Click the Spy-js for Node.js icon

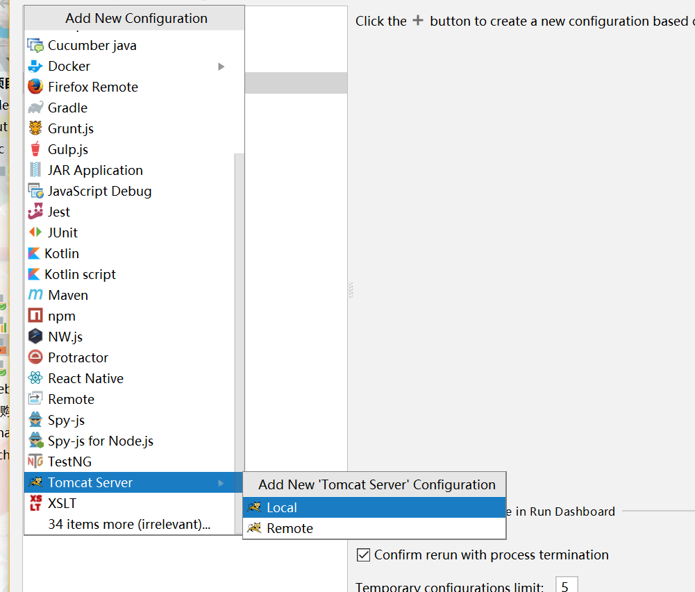(36, 441)
